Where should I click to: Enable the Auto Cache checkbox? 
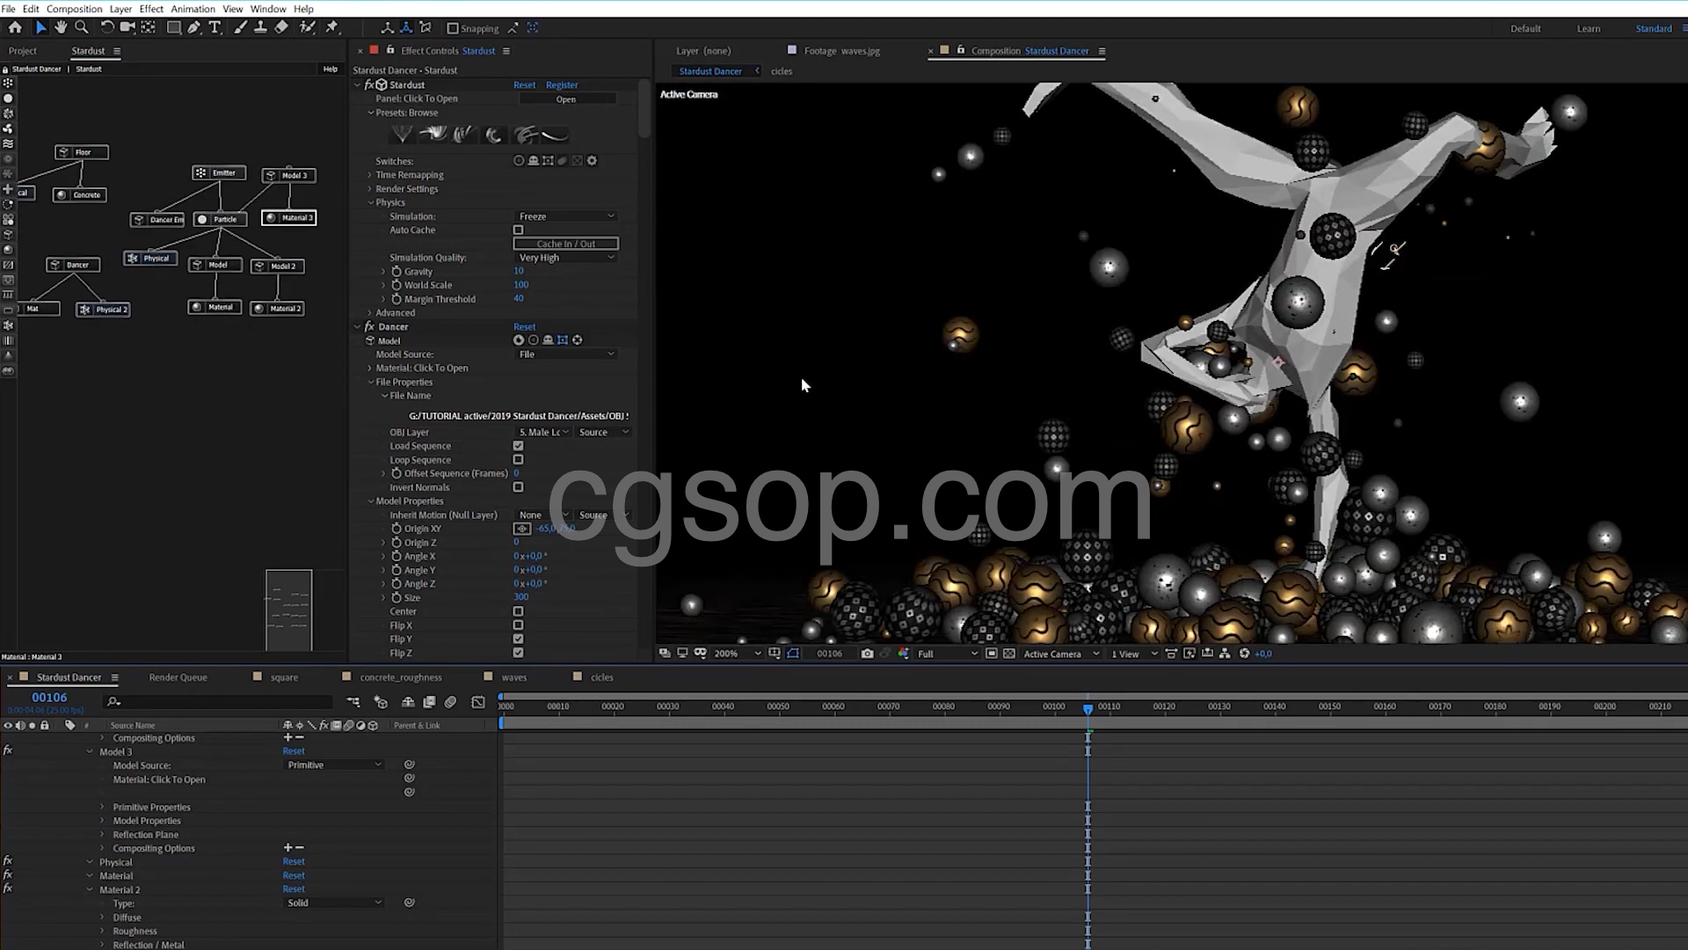click(518, 230)
